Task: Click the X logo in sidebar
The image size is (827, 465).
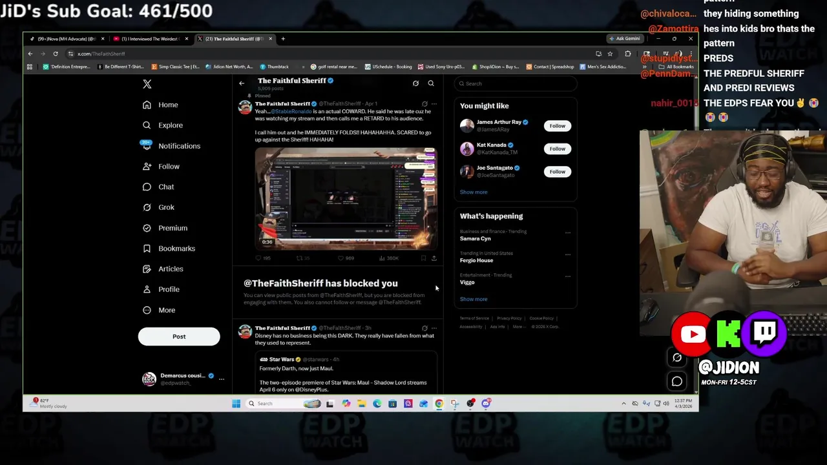Action: (147, 84)
